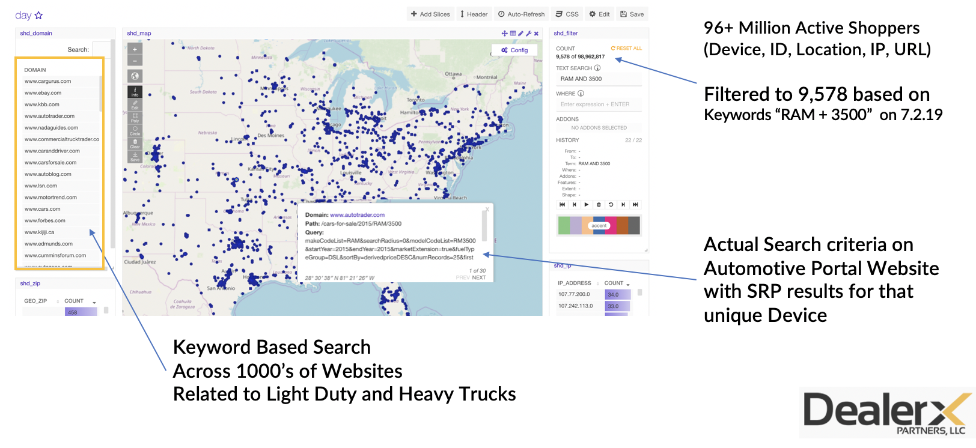Select IP address 107.77.200.0 row
Screen dimensions: 976x448
pyautogui.click(x=593, y=294)
